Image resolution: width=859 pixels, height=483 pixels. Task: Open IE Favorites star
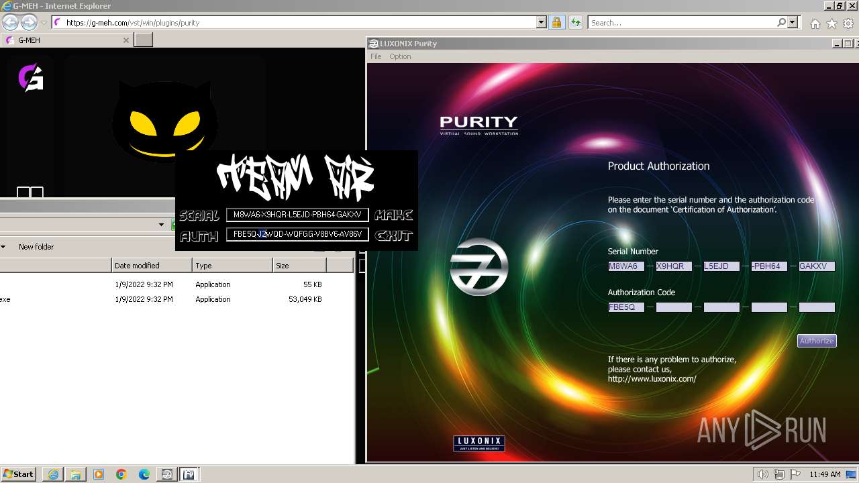coord(831,23)
